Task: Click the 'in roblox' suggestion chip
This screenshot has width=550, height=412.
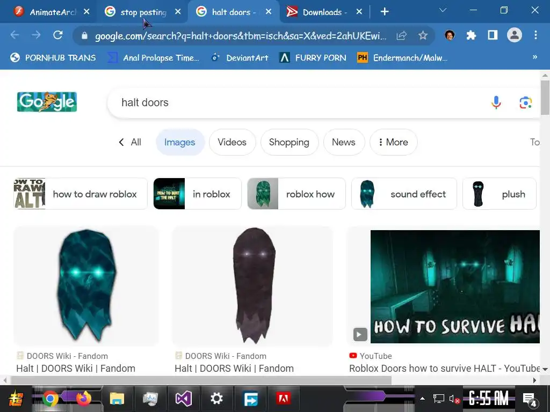Action: 198,194
